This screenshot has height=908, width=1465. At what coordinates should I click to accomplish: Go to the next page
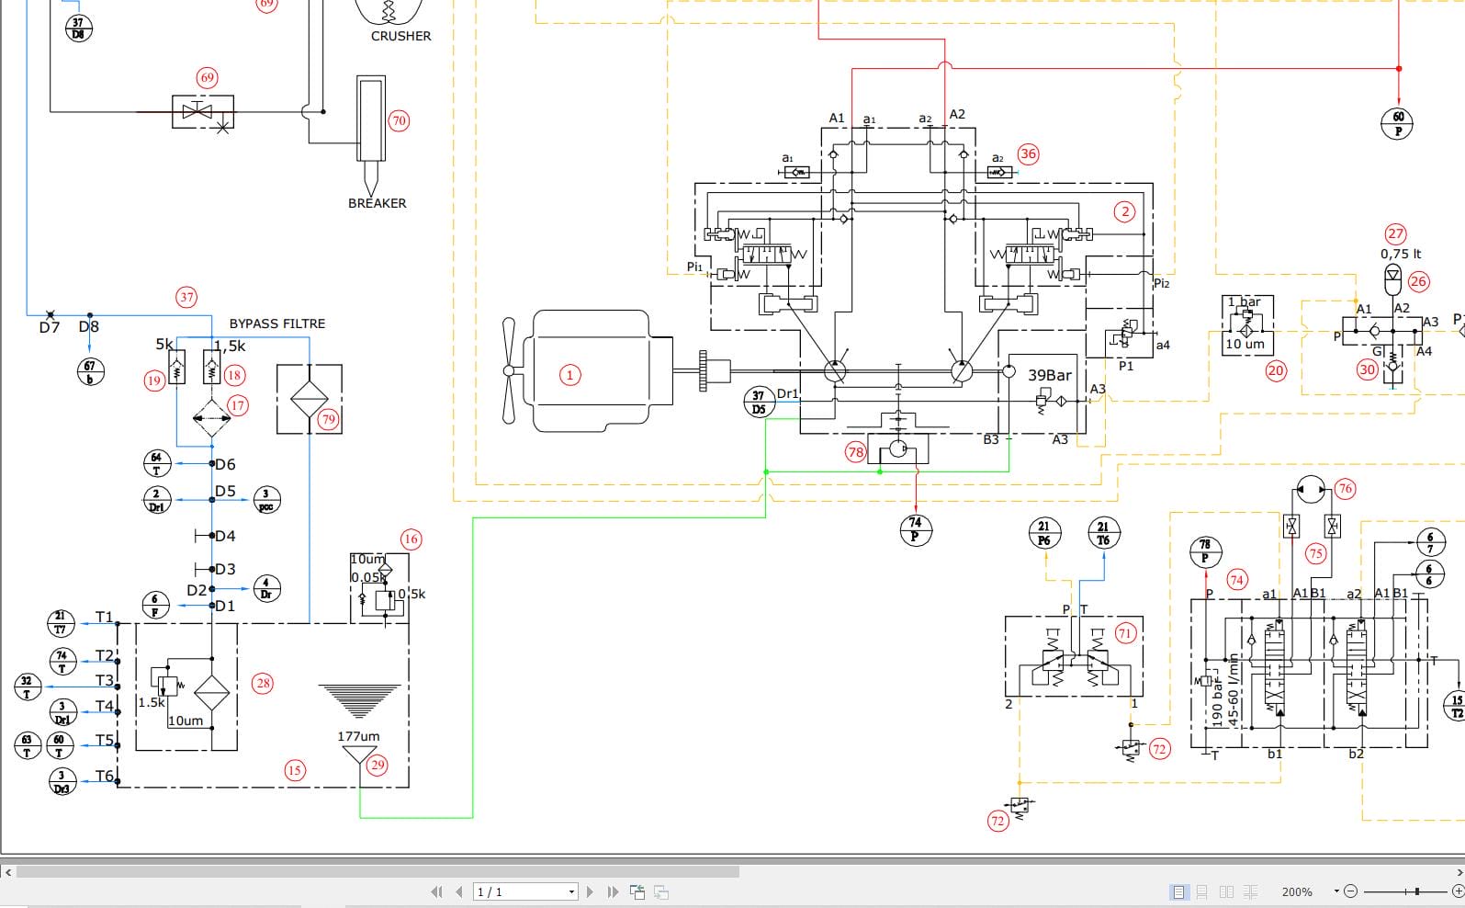coord(590,891)
